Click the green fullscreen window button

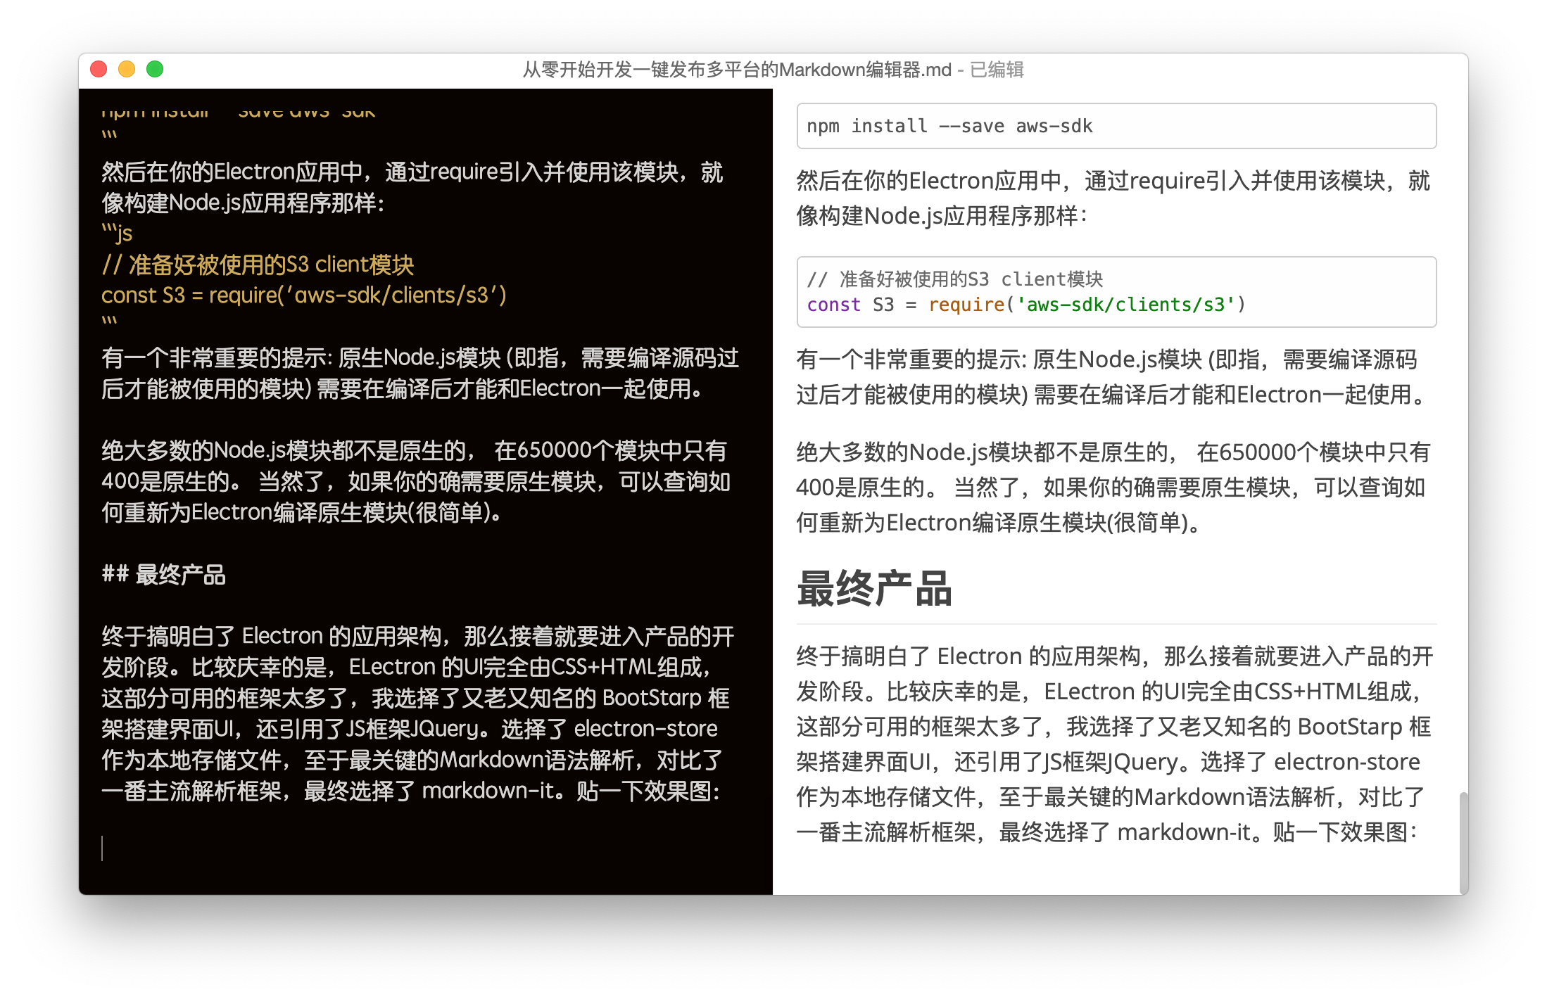[x=155, y=69]
